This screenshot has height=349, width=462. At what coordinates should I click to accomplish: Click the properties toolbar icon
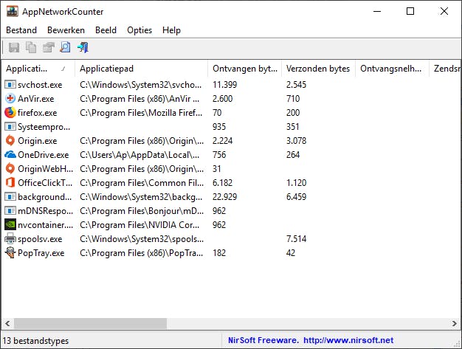[48, 48]
